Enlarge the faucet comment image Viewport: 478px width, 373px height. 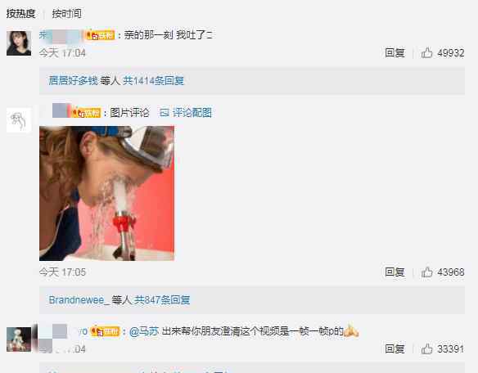point(106,193)
